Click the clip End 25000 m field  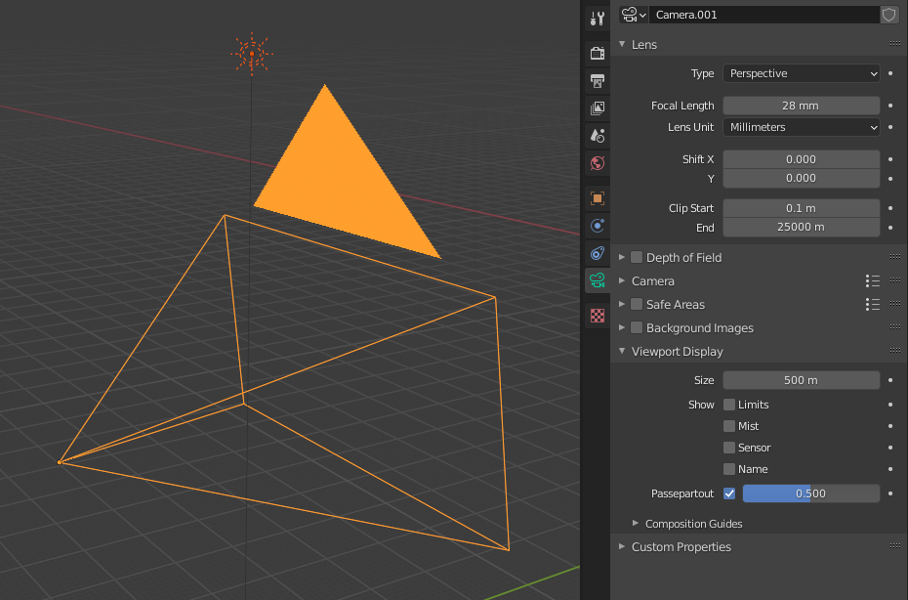(x=801, y=228)
